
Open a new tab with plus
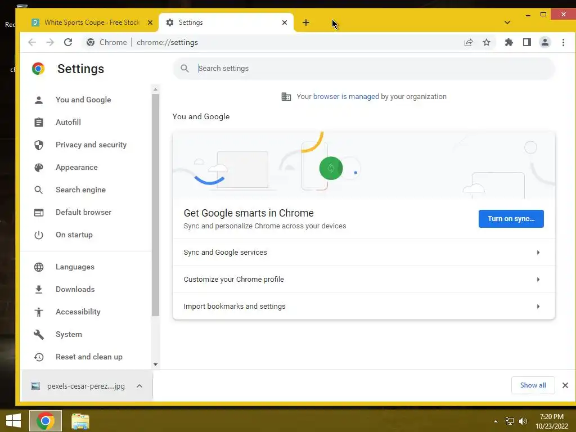pos(305,22)
